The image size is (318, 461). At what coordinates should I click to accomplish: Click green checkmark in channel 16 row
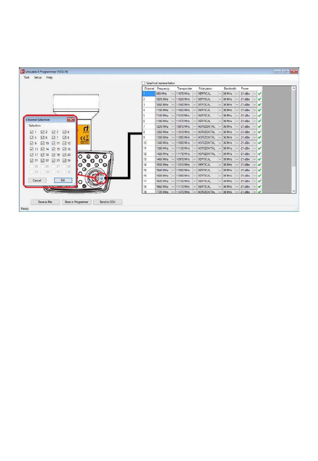[259, 176]
